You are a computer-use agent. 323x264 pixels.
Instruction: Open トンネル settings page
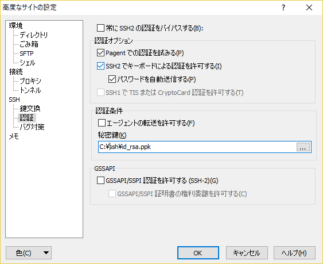coord(30,90)
